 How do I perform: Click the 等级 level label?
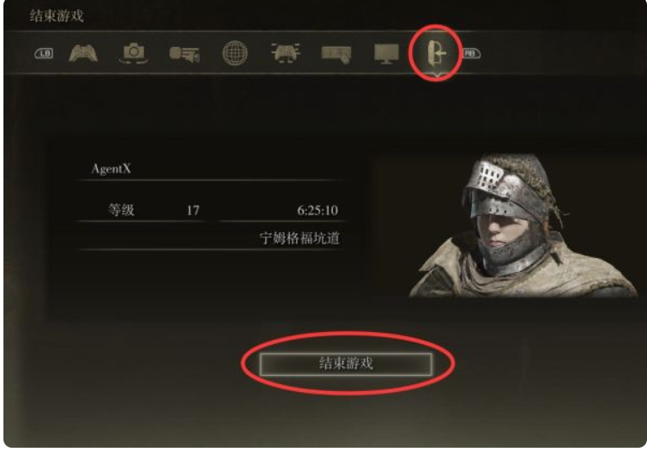tap(121, 210)
